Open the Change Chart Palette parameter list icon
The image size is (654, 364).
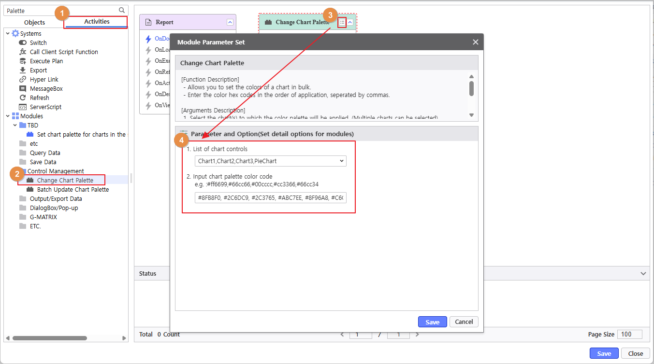click(342, 22)
